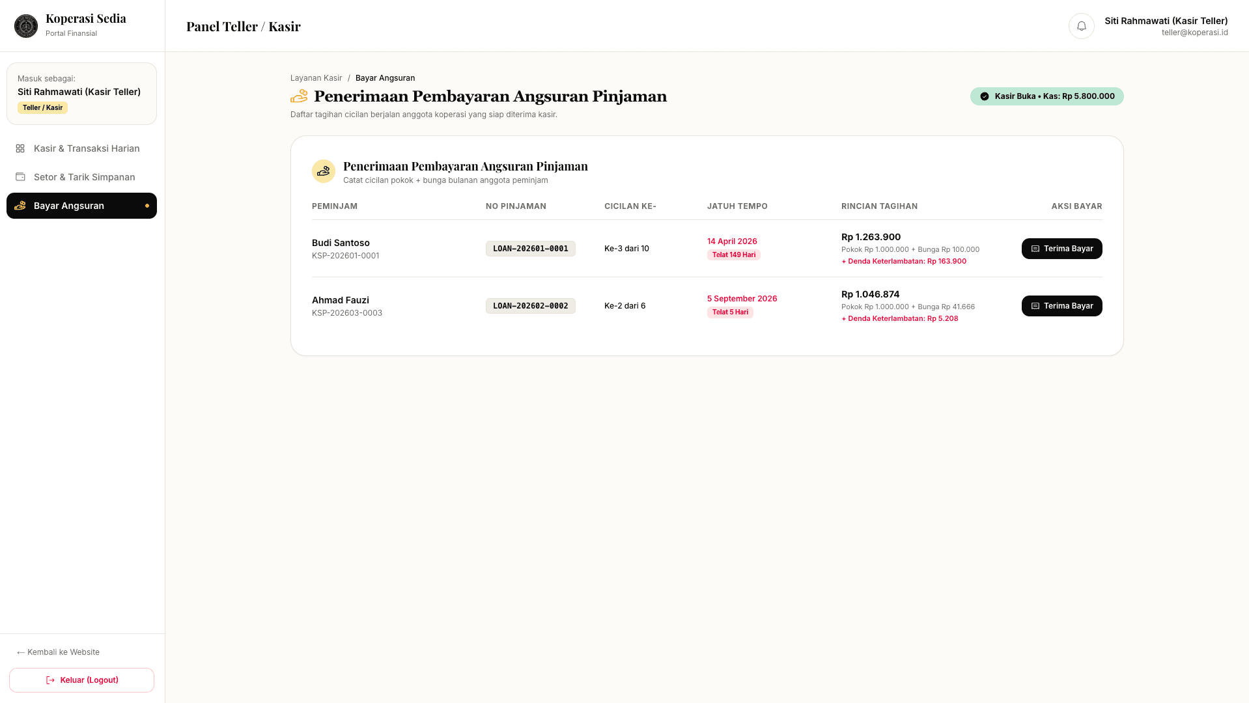Click the checkmark icon in Kasir Buka badge

click(x=985, y=96)
